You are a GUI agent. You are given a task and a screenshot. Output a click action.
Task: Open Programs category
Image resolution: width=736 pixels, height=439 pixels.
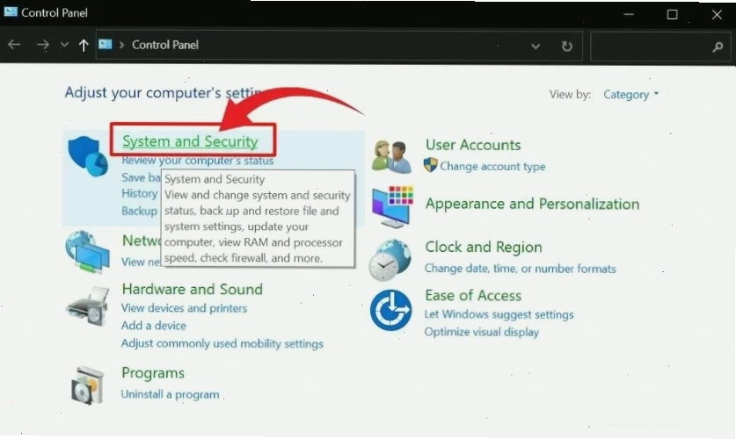coord(153,373)
